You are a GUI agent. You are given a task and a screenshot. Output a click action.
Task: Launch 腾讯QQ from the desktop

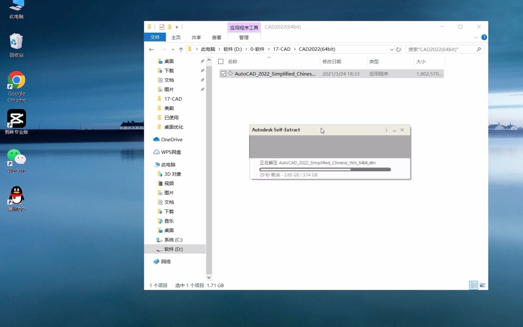click(16, 199)
